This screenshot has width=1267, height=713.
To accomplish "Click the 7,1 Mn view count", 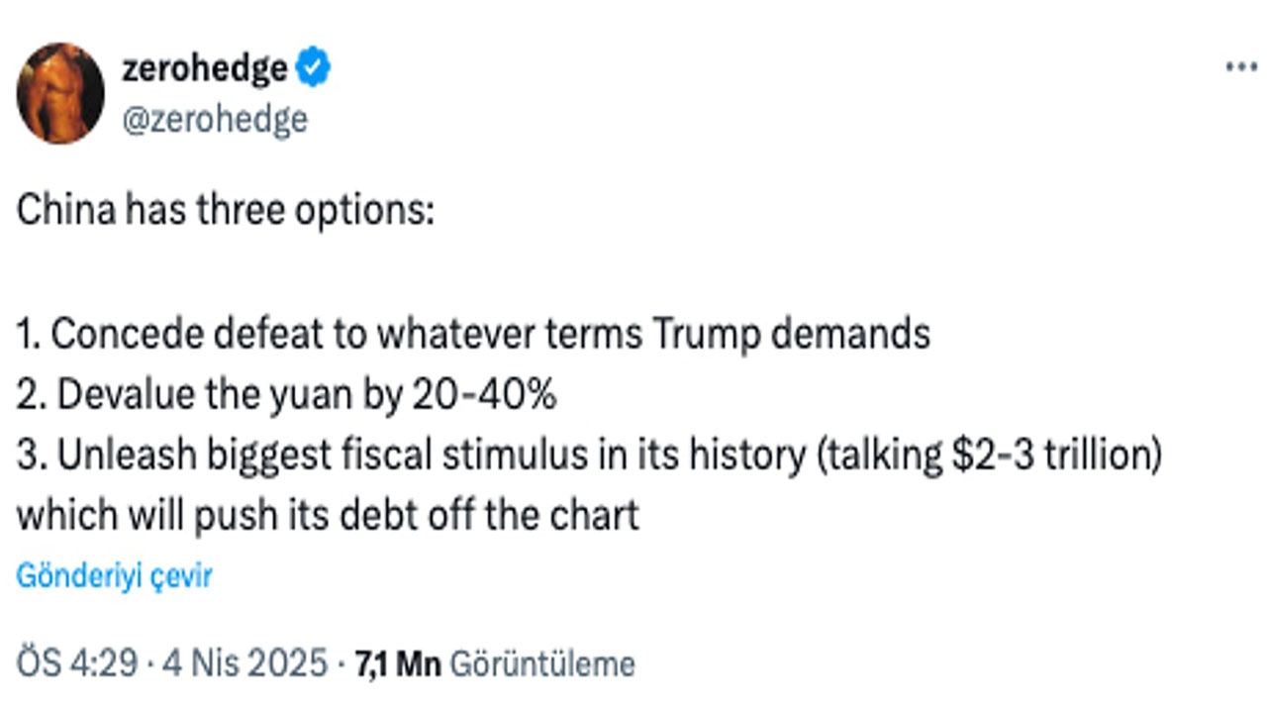I will pos(398,663).
